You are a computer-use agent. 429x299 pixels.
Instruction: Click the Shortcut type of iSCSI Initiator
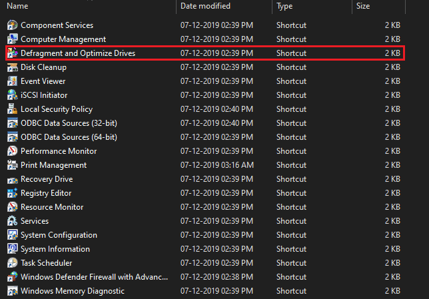coord(291,95)
